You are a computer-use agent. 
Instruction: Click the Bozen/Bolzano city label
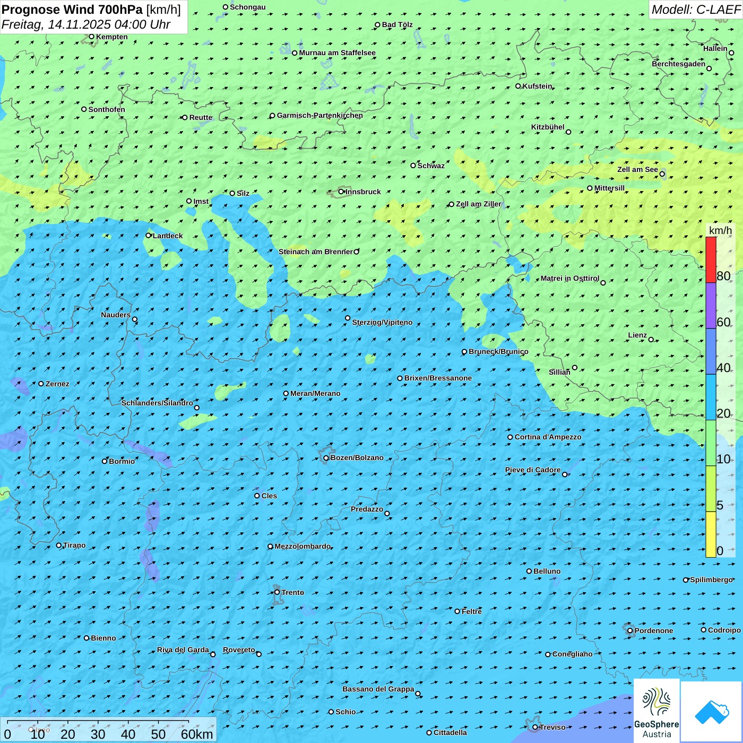(x=357, y=457)
